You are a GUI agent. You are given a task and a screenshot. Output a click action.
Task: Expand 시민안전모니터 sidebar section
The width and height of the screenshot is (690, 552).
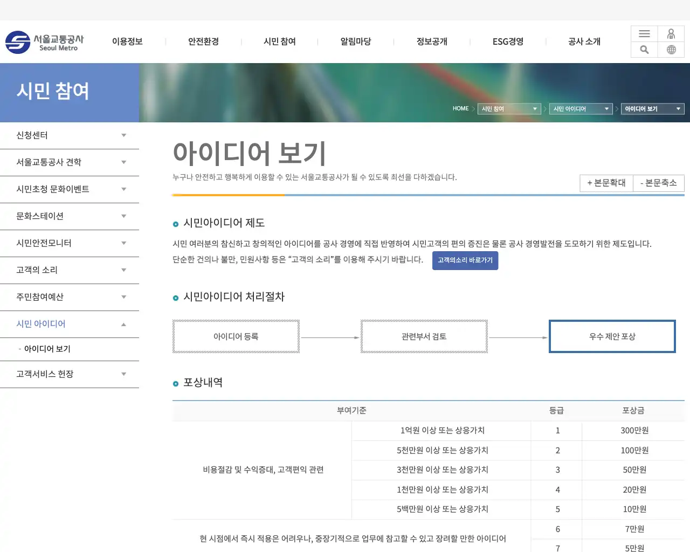pyautogui.click(x=70, y=244)
